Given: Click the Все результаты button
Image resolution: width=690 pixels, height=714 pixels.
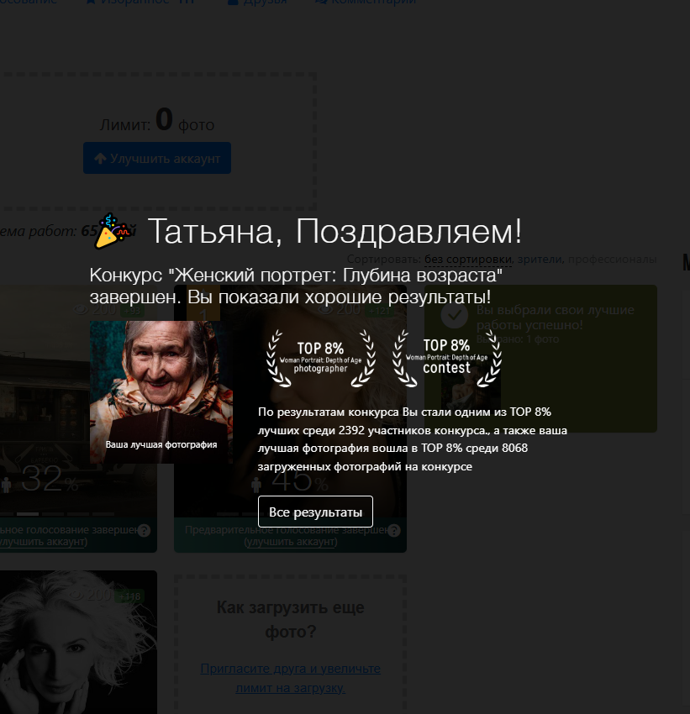Looking at the screenshot, I should point(315,512).
